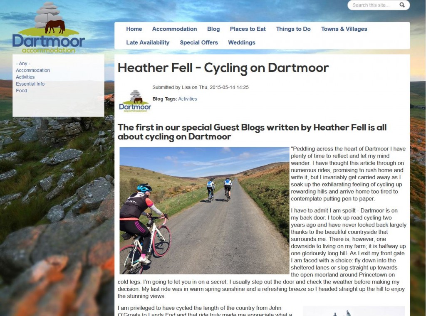This screenshot has height=316, width=426.
Task: Click the Activities blog tag link
Action: 188,99
